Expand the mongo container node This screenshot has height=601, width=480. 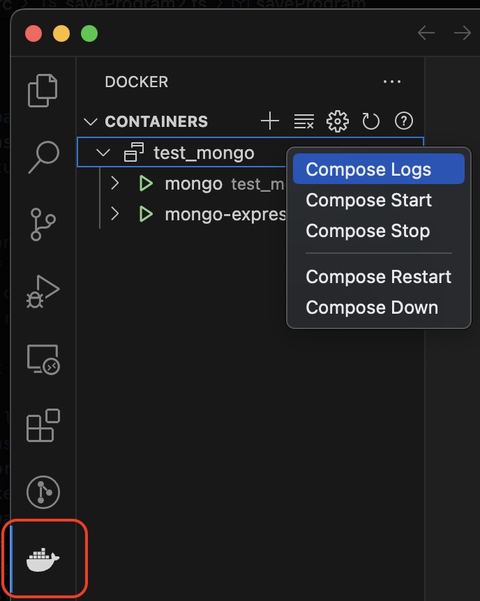pos(116,183)
